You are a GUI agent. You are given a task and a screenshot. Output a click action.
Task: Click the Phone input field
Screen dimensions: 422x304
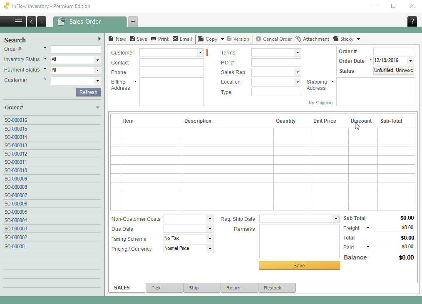pyautogui.click(x=171, y=72)
